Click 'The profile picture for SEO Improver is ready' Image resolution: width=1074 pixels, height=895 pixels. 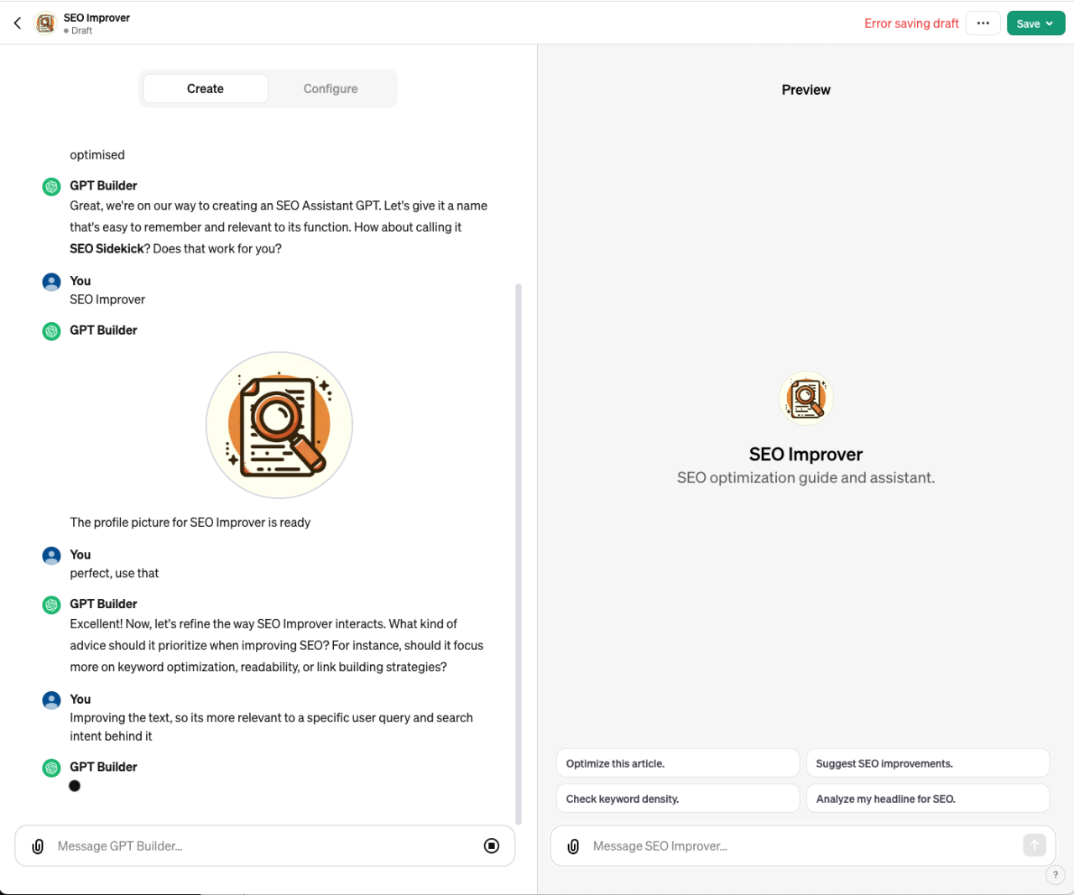tap(190, 522)
